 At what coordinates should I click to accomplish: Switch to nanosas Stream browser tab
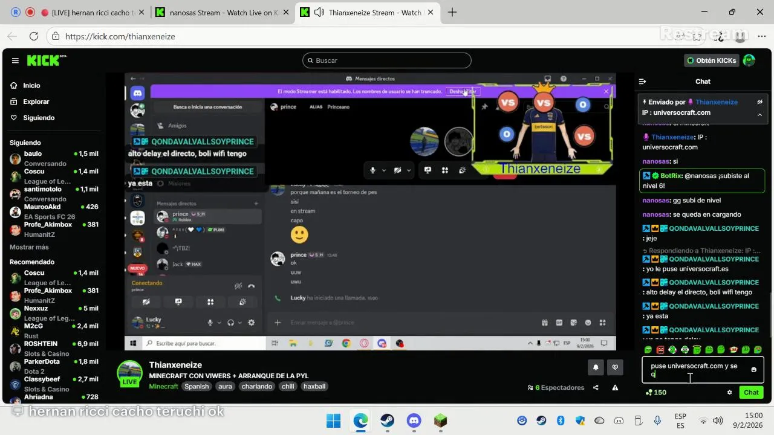tap(223, 12)
